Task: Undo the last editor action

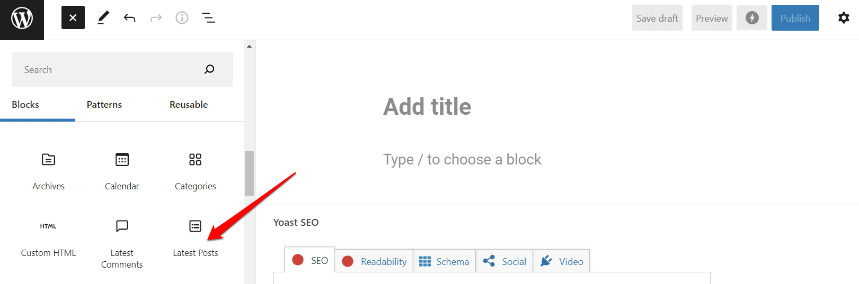Action: pos(129,18)
